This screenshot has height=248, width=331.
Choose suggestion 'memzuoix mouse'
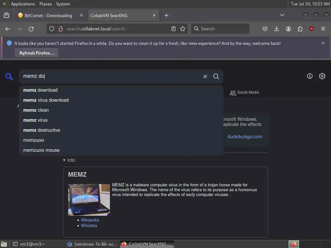(121, 150)
